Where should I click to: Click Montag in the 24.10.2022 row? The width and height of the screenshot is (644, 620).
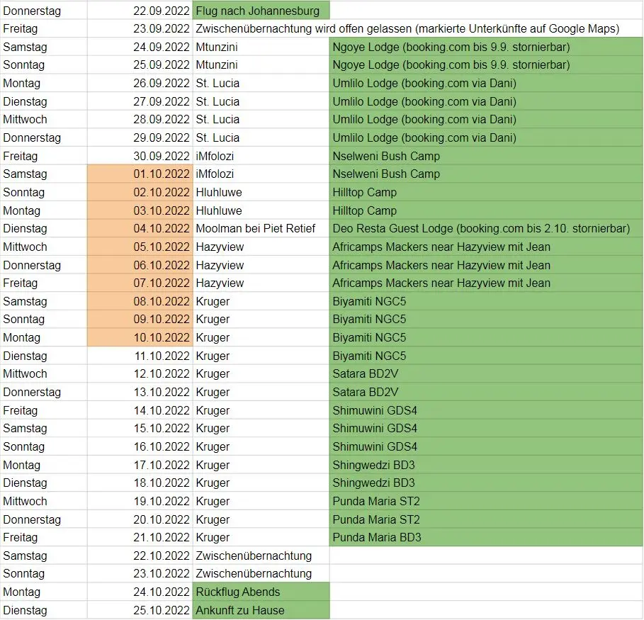coord(44,592)
